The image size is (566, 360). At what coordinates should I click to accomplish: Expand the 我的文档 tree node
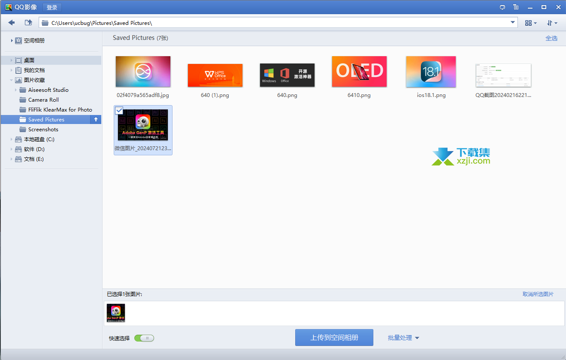tap(12, 70)
